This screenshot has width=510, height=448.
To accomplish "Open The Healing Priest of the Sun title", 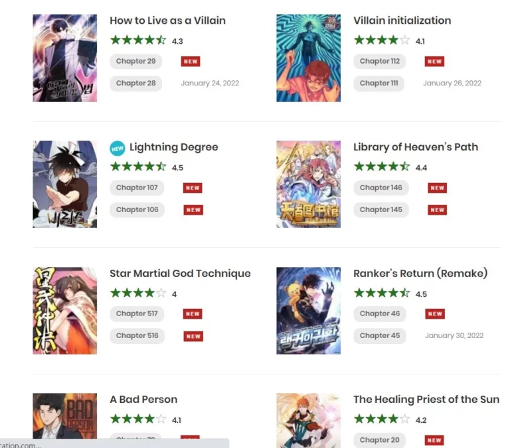I will (x=426, y=400).
